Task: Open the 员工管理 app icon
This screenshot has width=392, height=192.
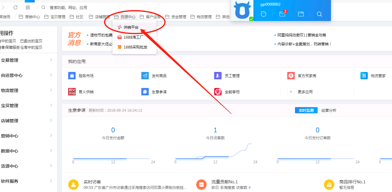Action: [218, 76]
